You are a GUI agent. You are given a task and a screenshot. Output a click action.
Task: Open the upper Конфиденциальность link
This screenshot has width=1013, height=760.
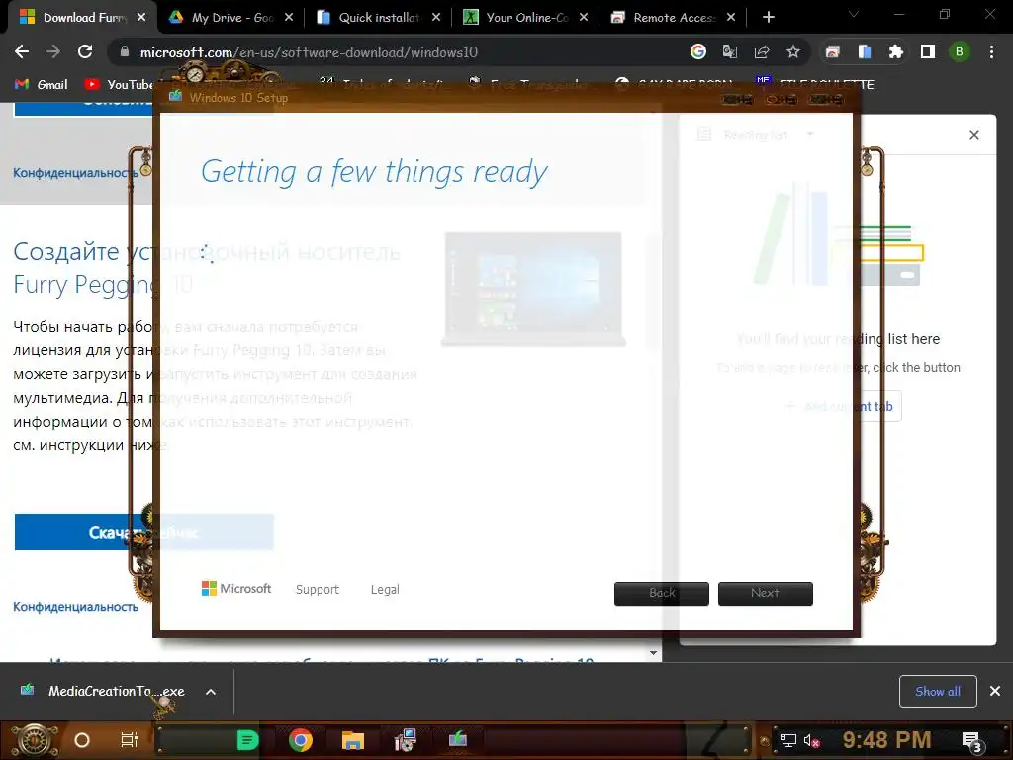(x=75, y=173)
